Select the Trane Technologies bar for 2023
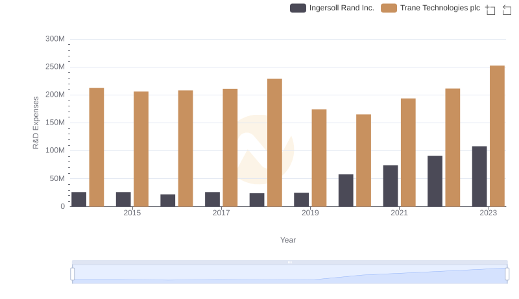Image resolution: width=519 pixels, height=299 pixels. coord(497,136)
